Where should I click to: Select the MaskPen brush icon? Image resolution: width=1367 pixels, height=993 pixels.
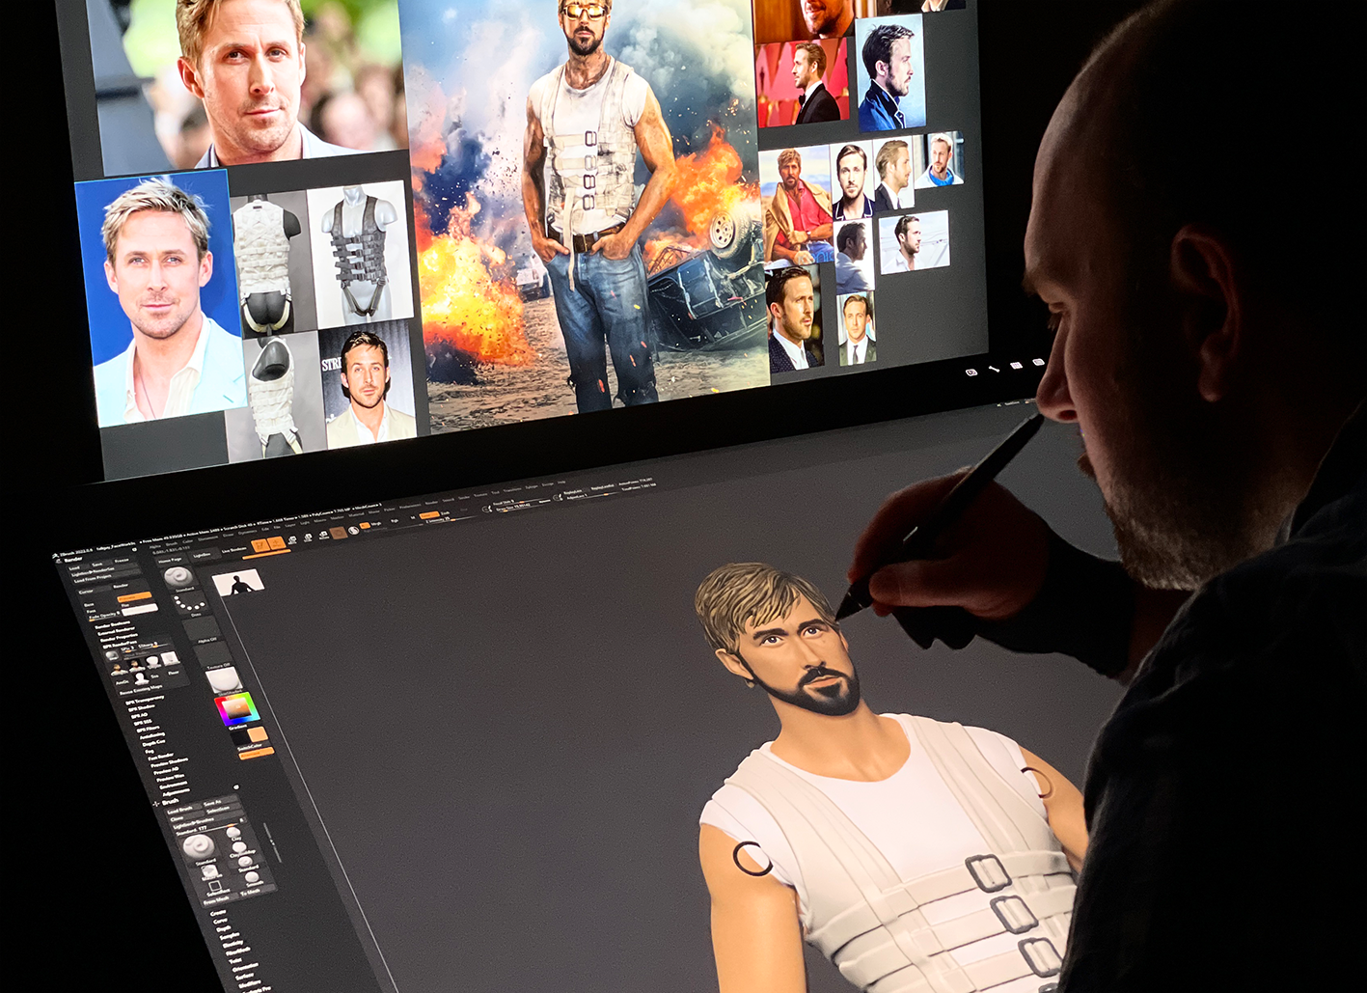pyautogui.click(x=209, y=870)
